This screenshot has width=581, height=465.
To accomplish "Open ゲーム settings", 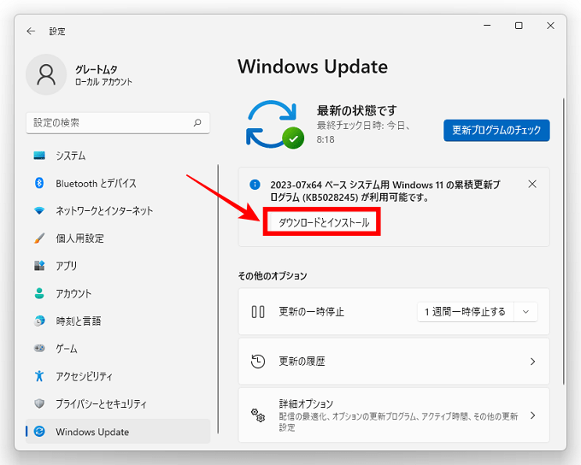I will pyautogui.click(x=118, y=348).
